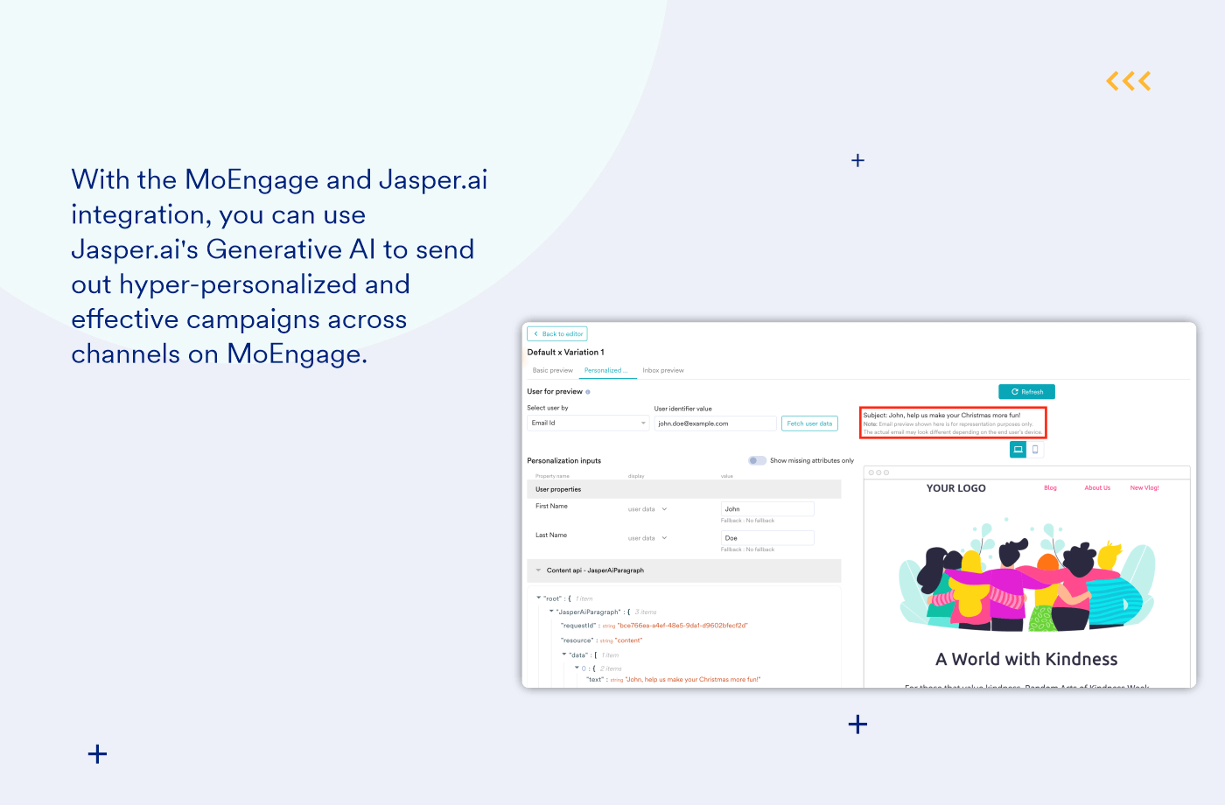Select the mobile device preview icon
The image size is (1225, 805).
(x=1035, y=450)
